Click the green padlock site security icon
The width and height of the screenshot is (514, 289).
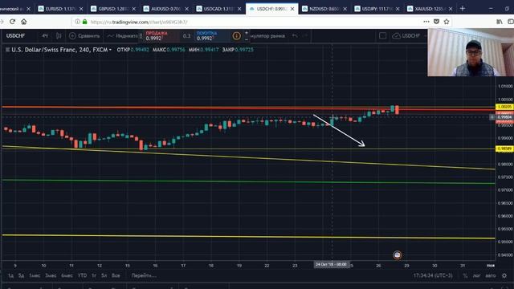point(84,22)
